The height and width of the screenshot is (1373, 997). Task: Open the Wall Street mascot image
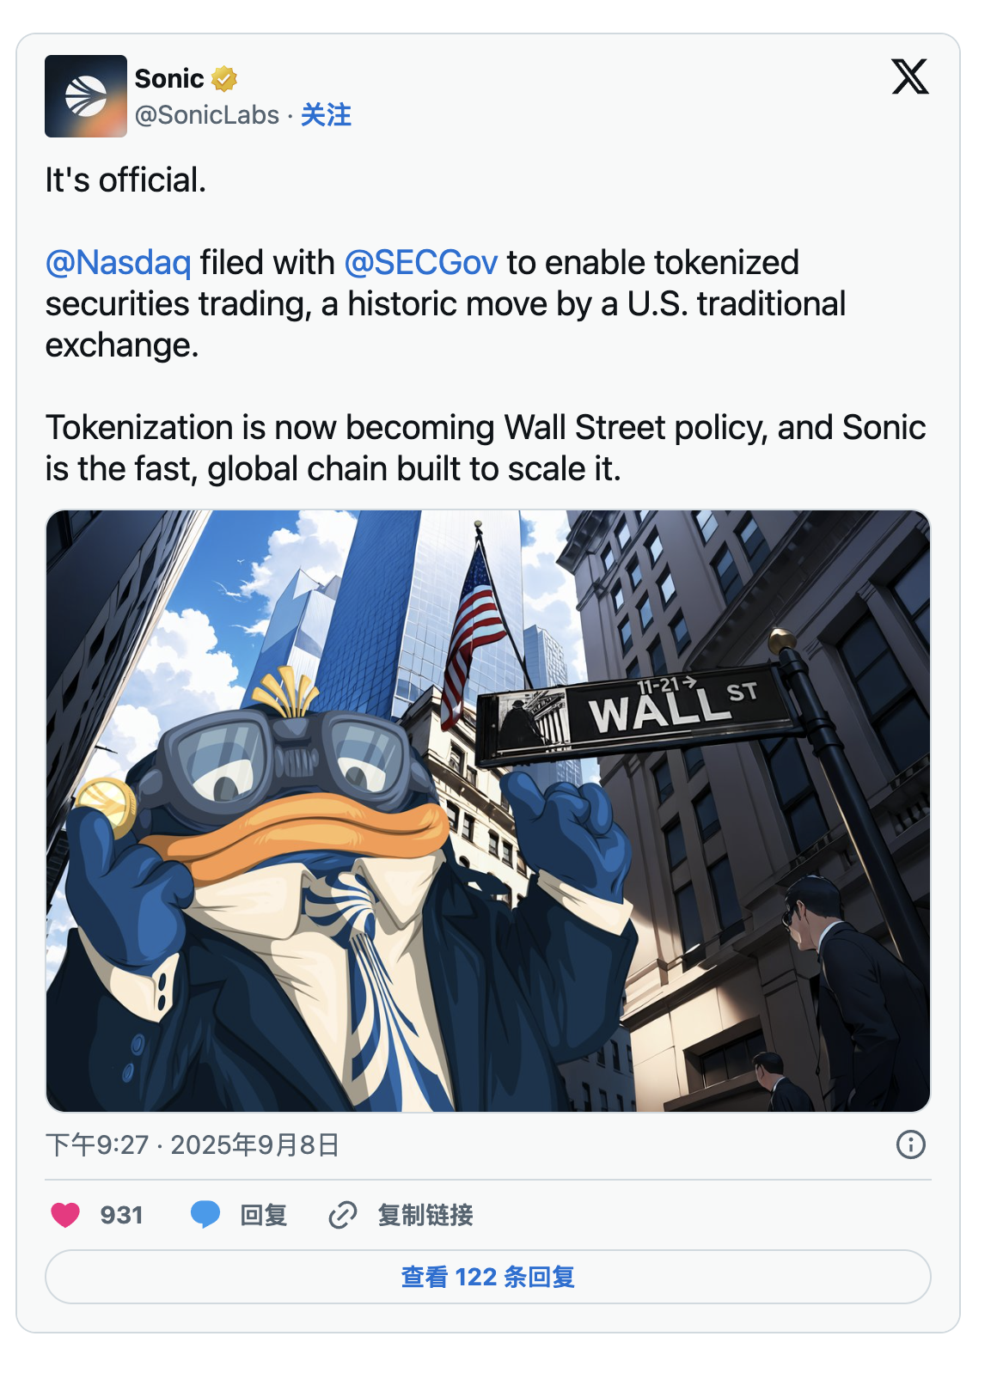pos(487,810)
